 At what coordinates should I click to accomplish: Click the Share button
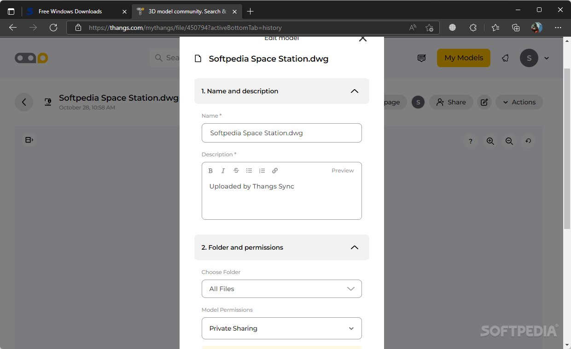[x=451, y=102]
